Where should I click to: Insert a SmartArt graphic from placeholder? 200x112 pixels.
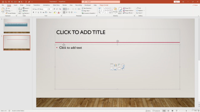coord(119,65)
